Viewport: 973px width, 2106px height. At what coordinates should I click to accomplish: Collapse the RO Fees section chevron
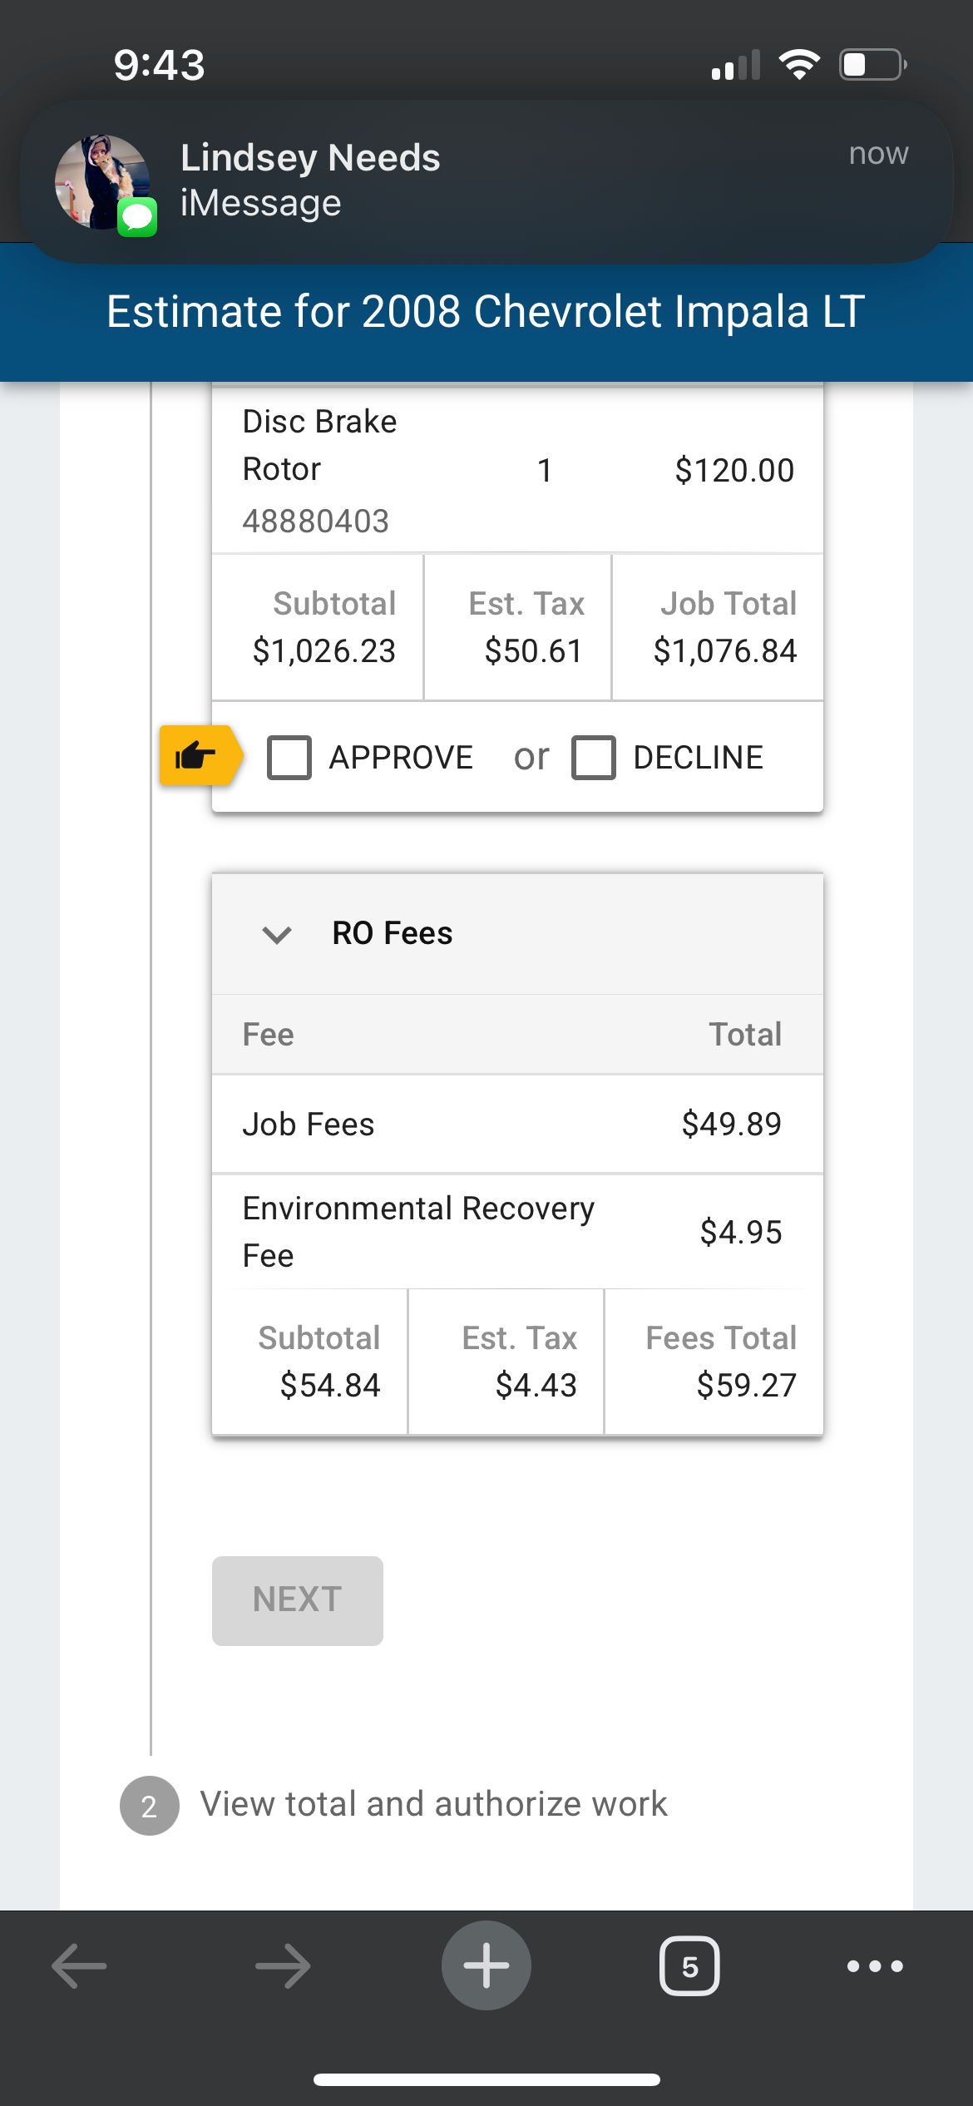pyautogui.click(x=277, y=935)
